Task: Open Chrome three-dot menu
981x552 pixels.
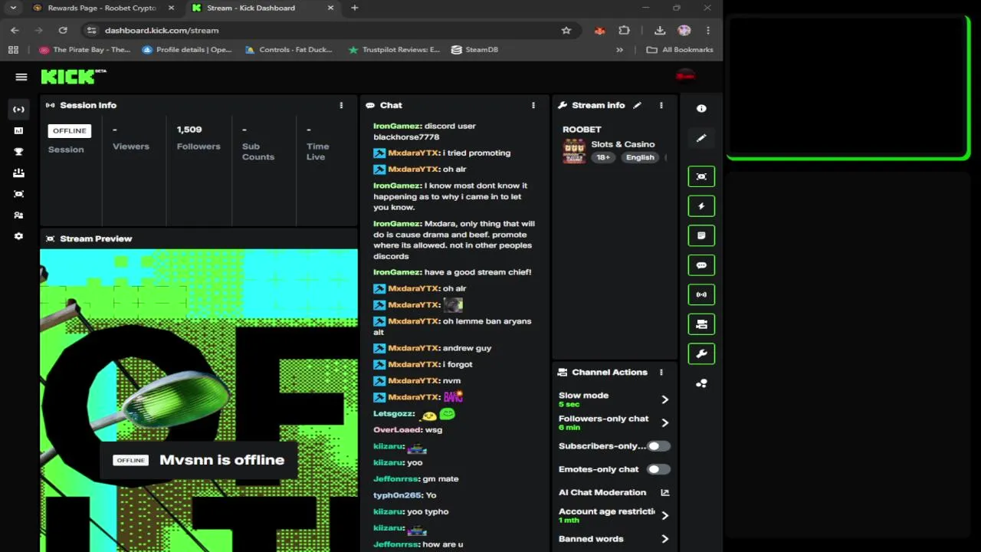Action: [x=708, y=30]
